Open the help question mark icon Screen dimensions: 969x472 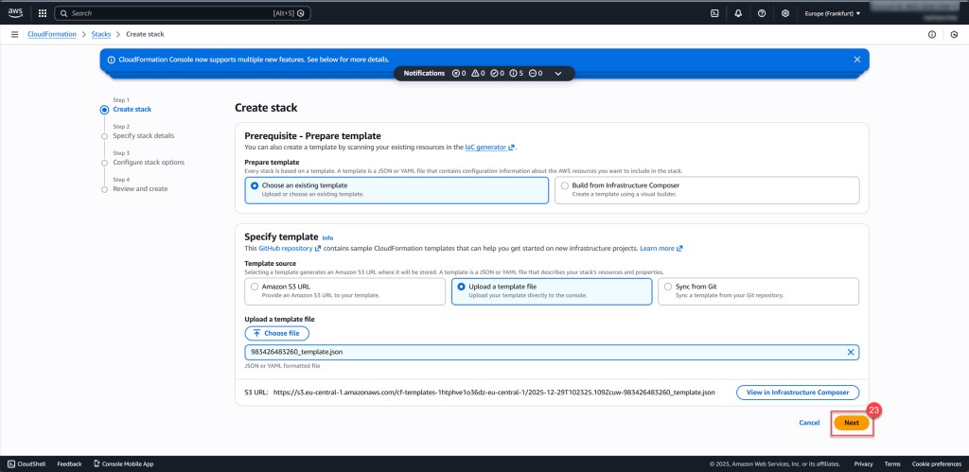(762, 13)
